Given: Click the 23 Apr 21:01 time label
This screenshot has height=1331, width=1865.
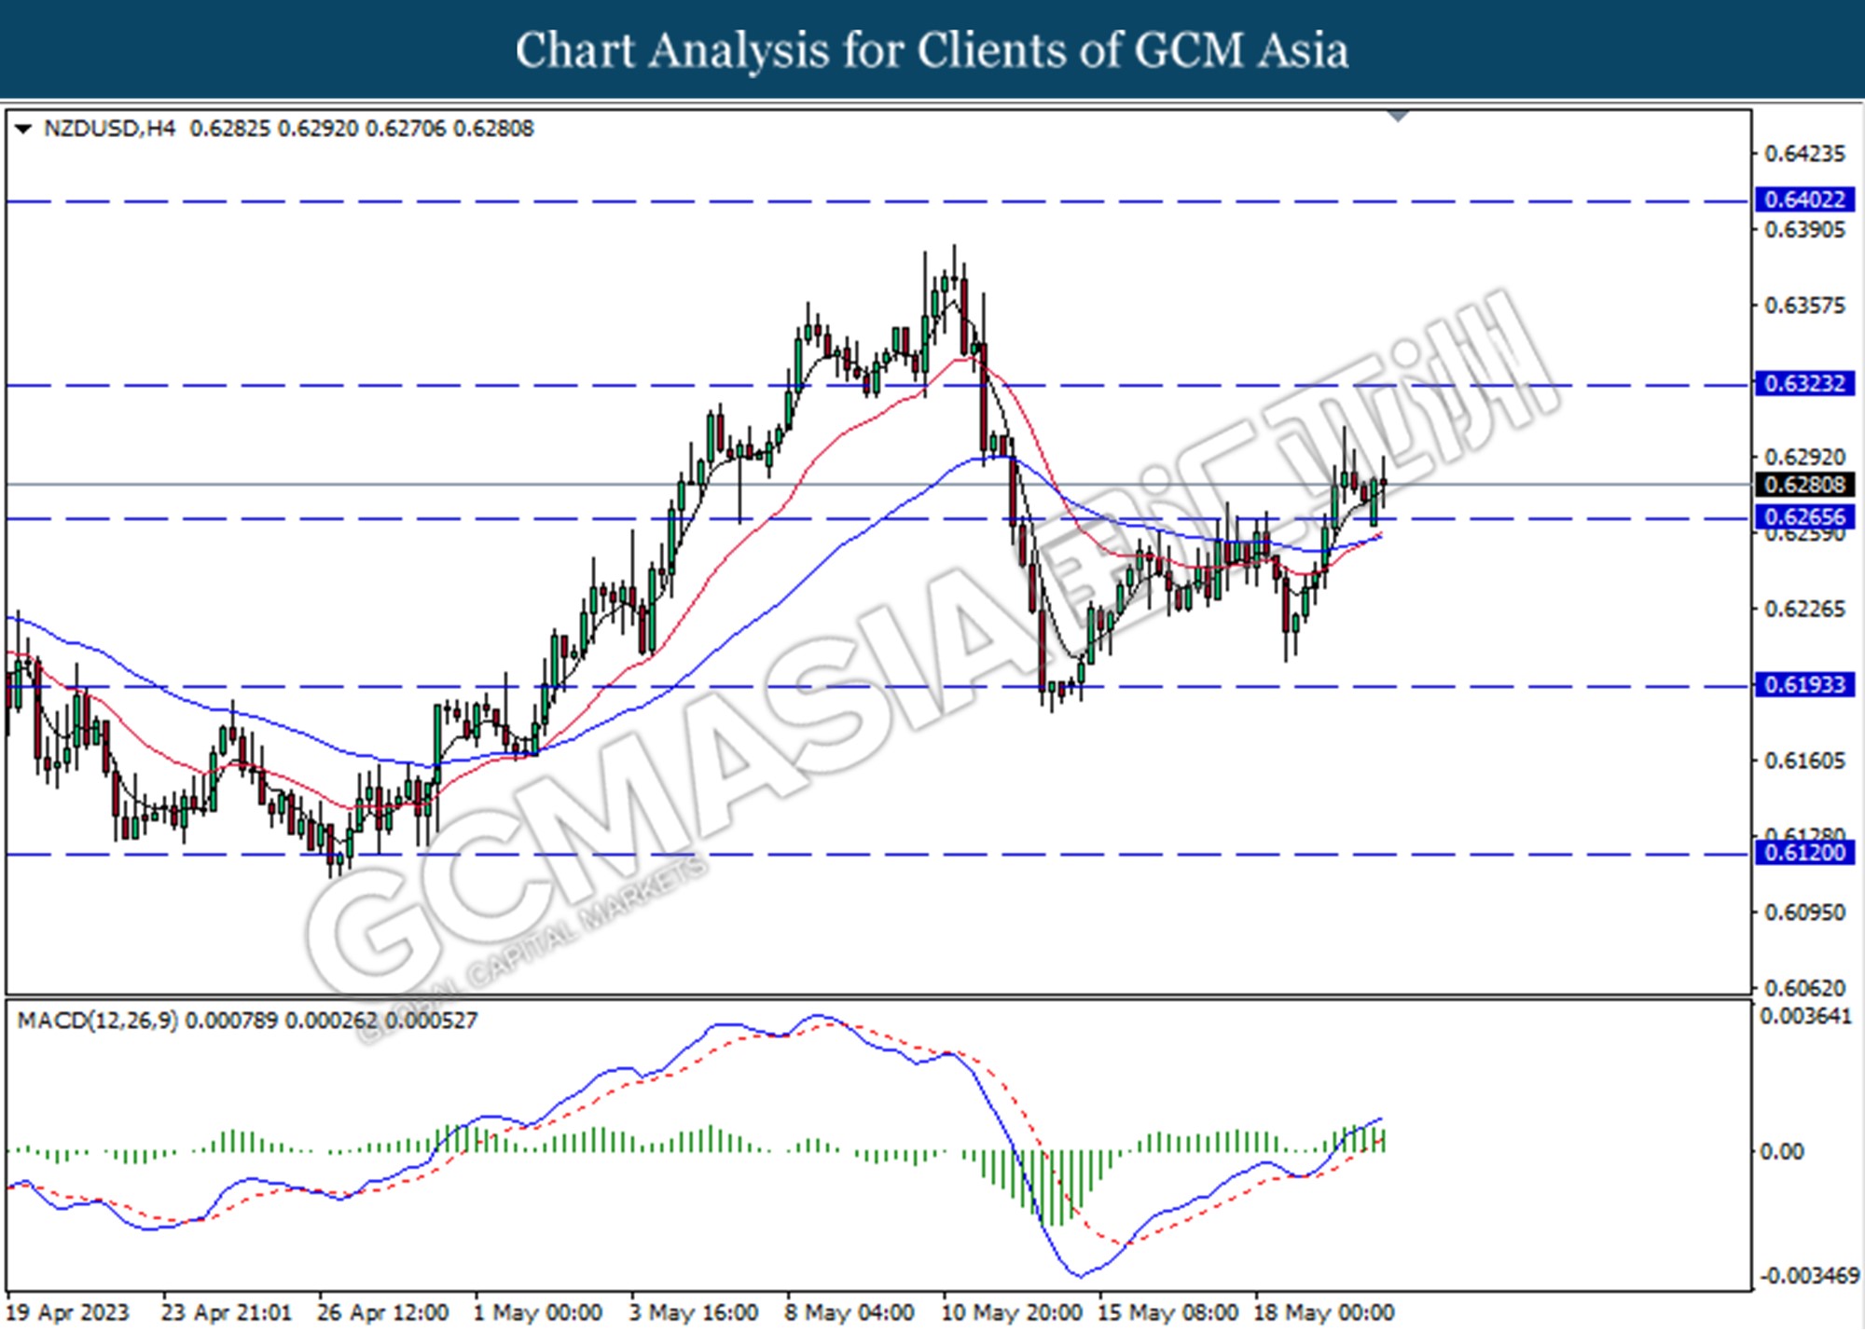Looking at the screenshot, I should pyautogui.click(x=227, y=1312).
